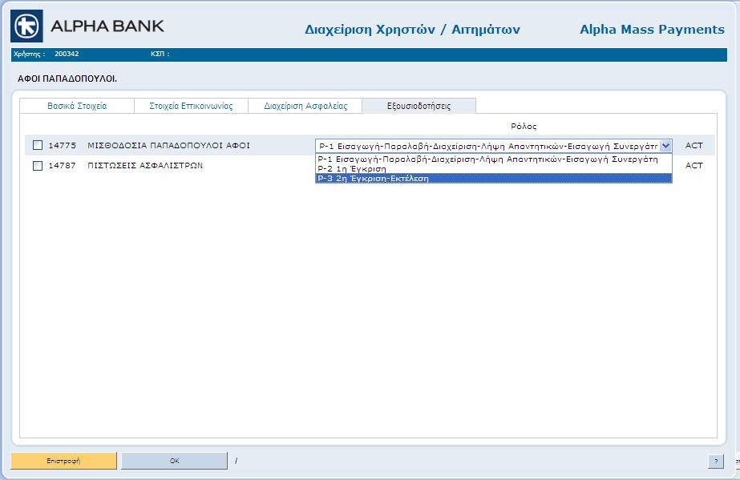Click the Ρόλος column header
Image resolution: width=740 pixels, height=480 pixels.
[524, 127]
